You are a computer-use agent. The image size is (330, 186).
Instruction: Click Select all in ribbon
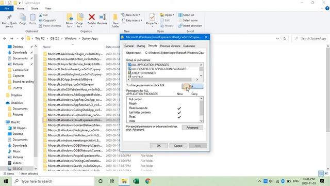tap(186, 15)
